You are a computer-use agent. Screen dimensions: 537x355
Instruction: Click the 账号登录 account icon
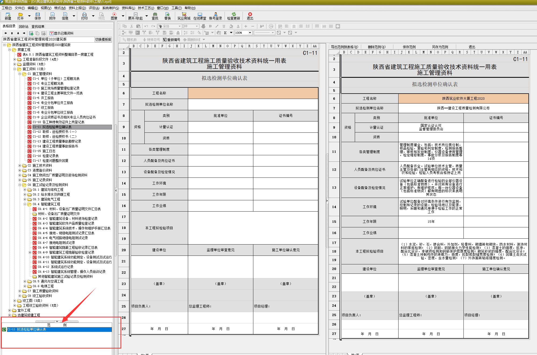(x=215, y=16)
